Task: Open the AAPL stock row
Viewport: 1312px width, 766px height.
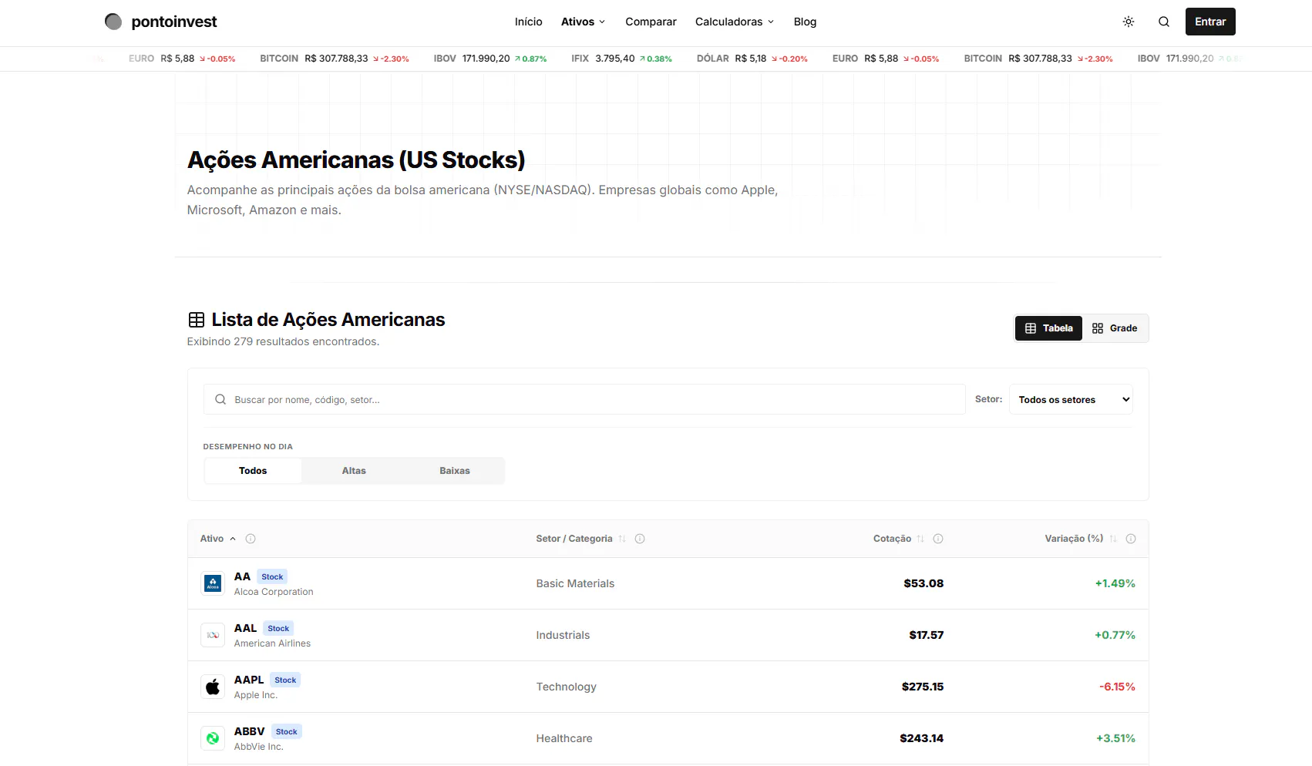Action: [668, 687]
